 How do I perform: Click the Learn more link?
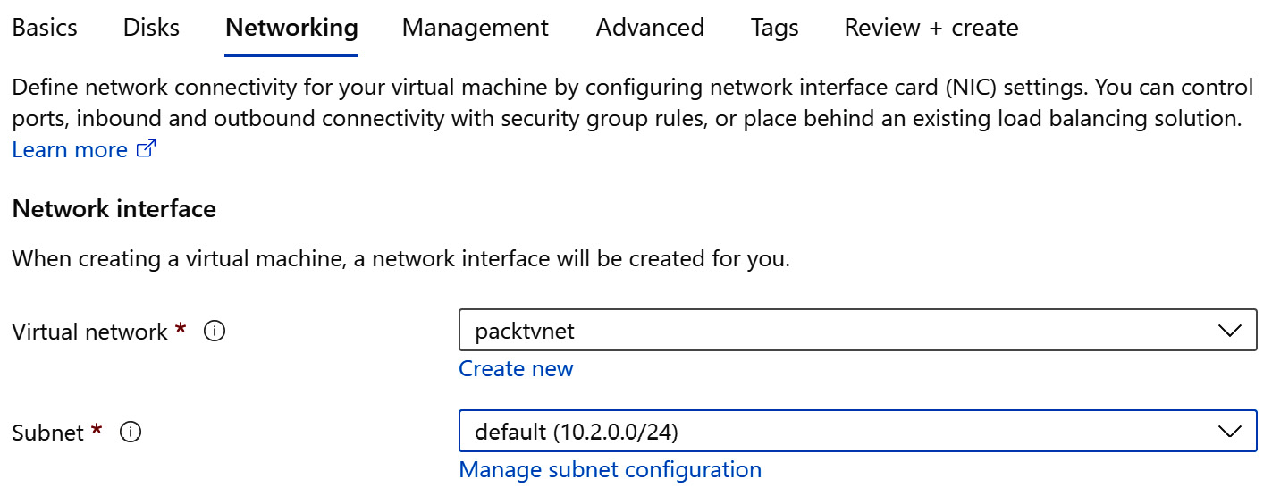point(70,150)
